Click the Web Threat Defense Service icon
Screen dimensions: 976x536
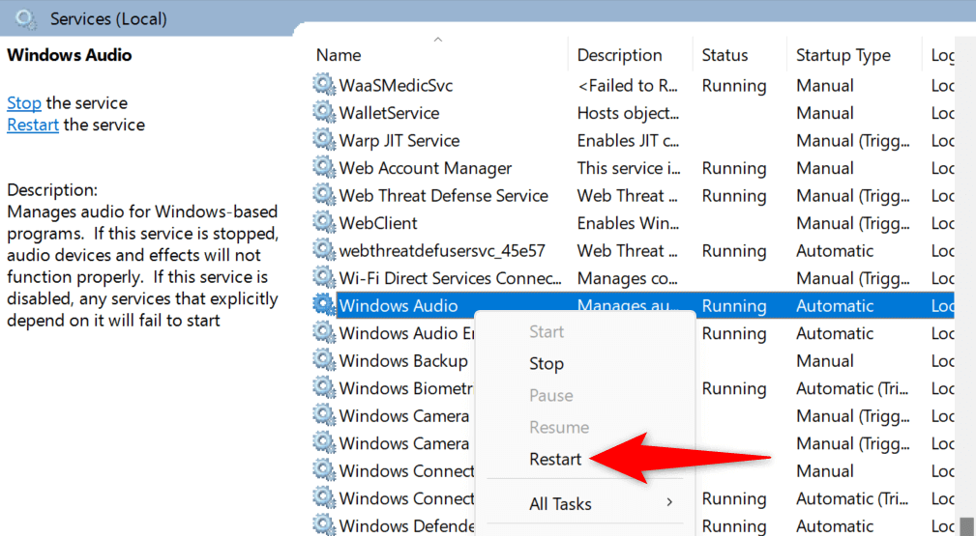coord(323,195)
